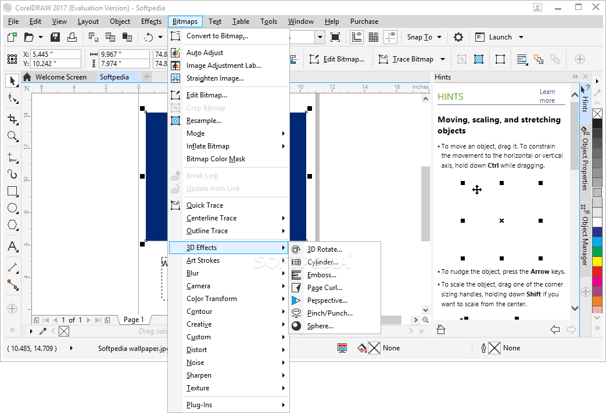The width and height of the screenshot is (606, 413).
Task: Select the Parallel Dimension tool
Action: click(12, 267)
